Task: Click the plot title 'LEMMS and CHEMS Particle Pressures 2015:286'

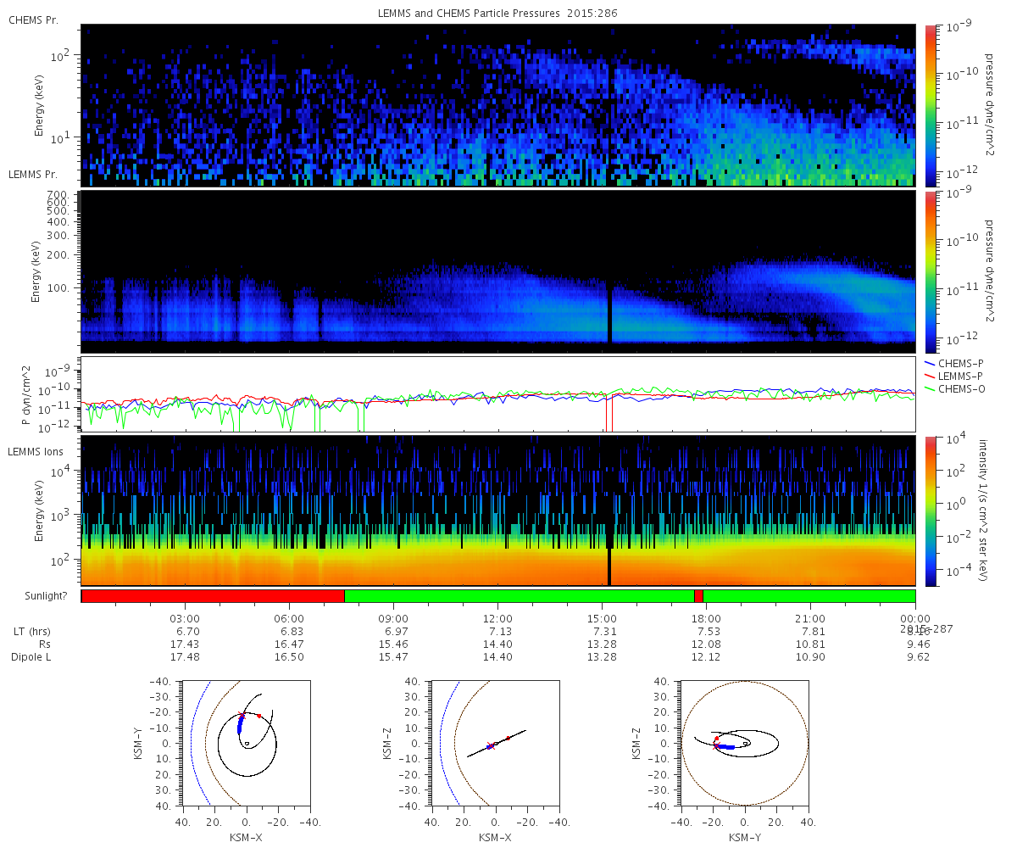Action: [498, 14]
